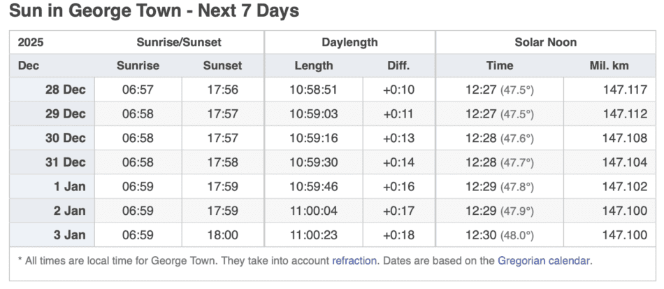
Task: Click the Daylength group header
Action: pyautogui.click(x=349, y=42)
